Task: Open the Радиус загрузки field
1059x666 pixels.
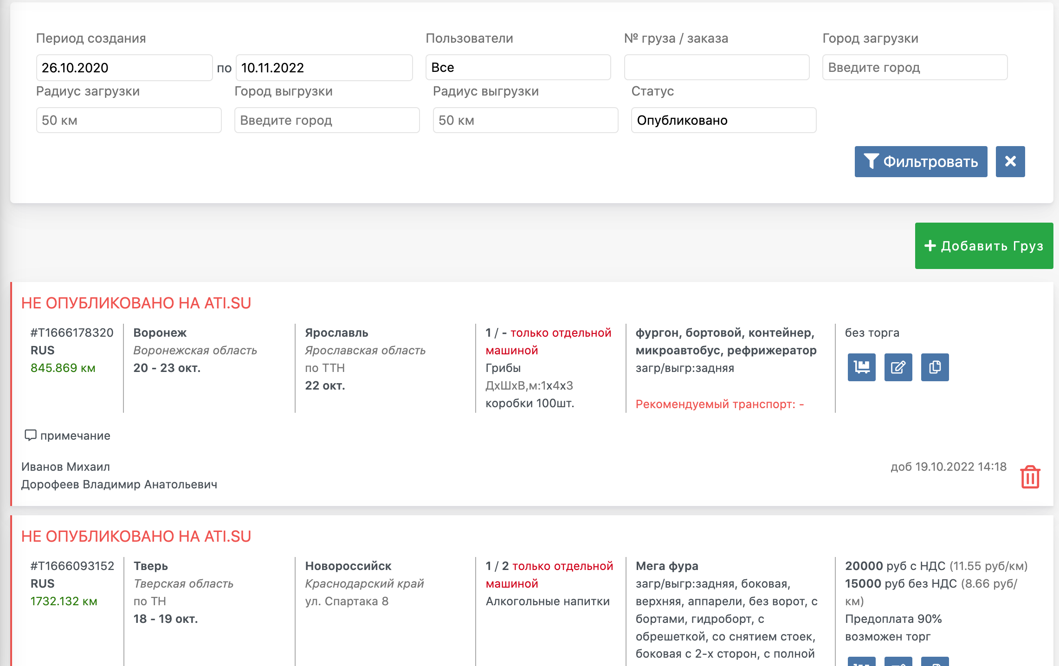Action: pos(129,120)
